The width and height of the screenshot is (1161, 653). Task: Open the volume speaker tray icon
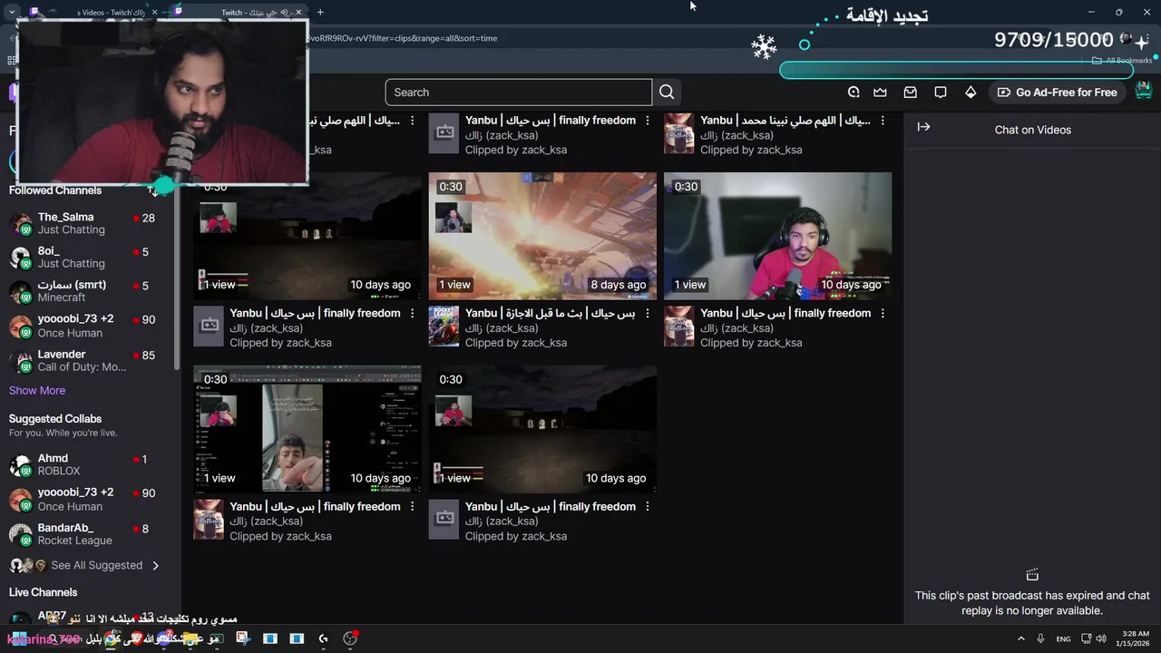tap(1100, 638)
